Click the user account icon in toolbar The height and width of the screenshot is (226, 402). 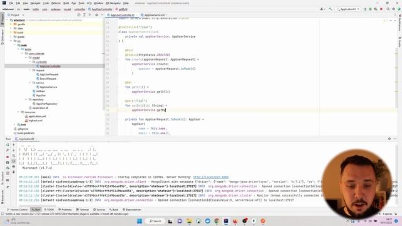pyautogui.click(x=322, y=9)
